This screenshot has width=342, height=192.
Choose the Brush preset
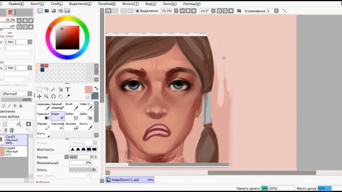point(72,107)
